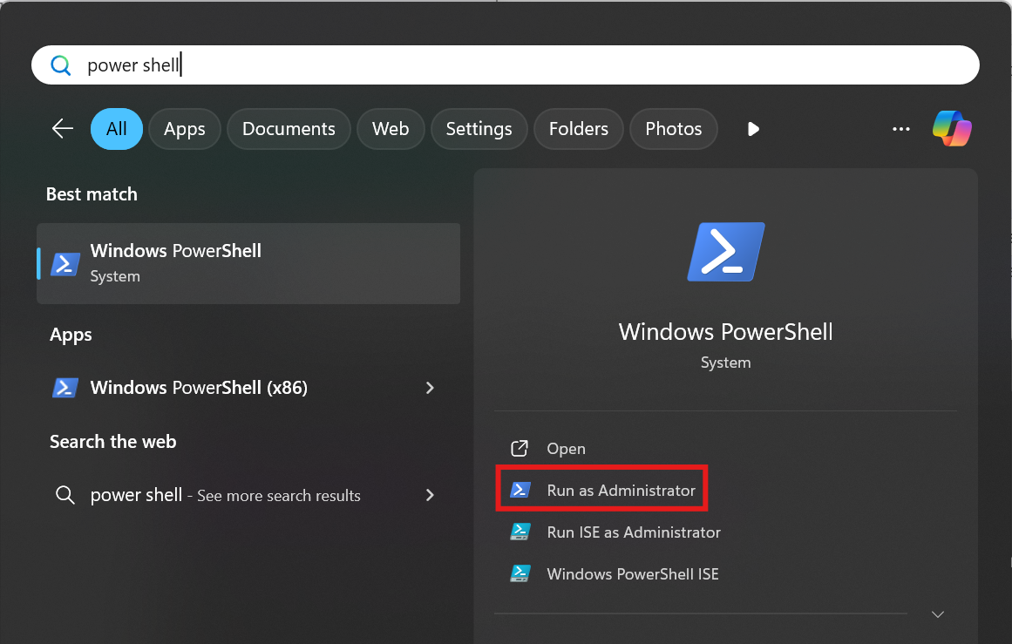This screenshot has height=644, width=1012.
Task: Click the Windows PowerShell ISE icon
Action: [x=520, y=573]
